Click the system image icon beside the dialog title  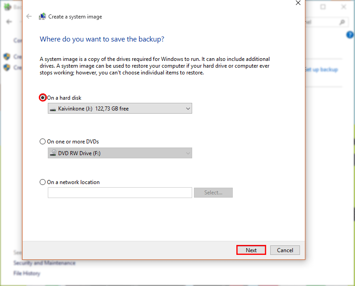[x=42, y=17]
